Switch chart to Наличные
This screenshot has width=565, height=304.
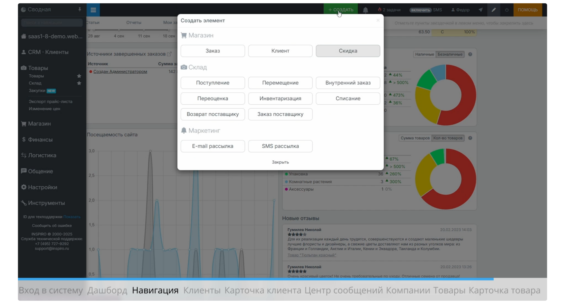pyautogui.click(x=424, y=54)
